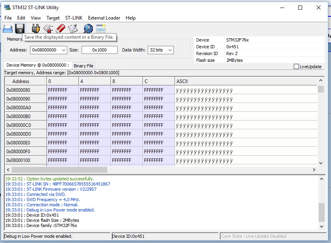331x243 pixels.
Task: Click the Address input field text
Action: tap(44, 50)
